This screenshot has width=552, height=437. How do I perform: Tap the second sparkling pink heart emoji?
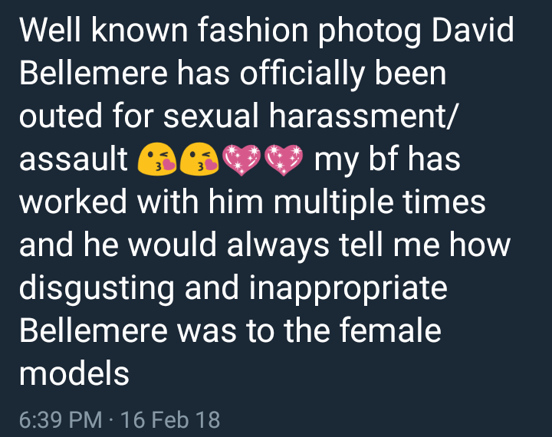(x=284, y=160)
